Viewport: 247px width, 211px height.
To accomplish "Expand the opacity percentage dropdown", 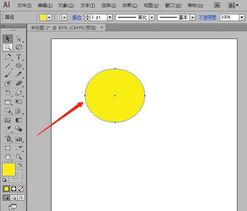I will click(x=241, y=17).
